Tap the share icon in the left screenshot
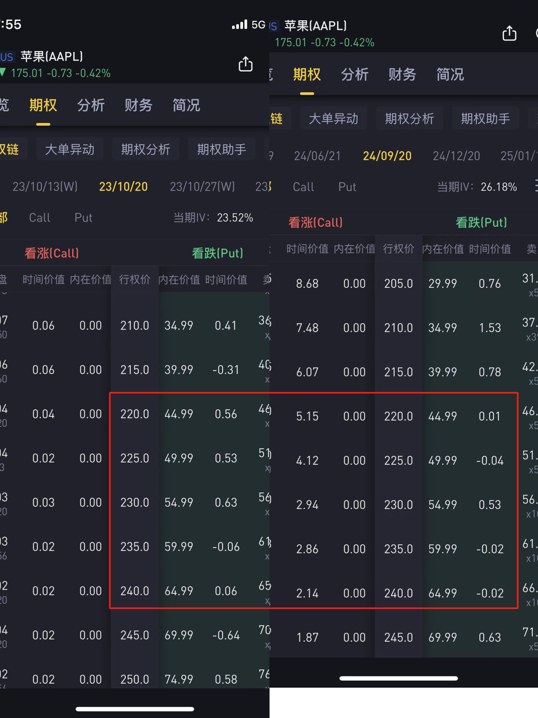Viewport: 538px width, 718px height. pyautogui.click(x=245, y=64)
